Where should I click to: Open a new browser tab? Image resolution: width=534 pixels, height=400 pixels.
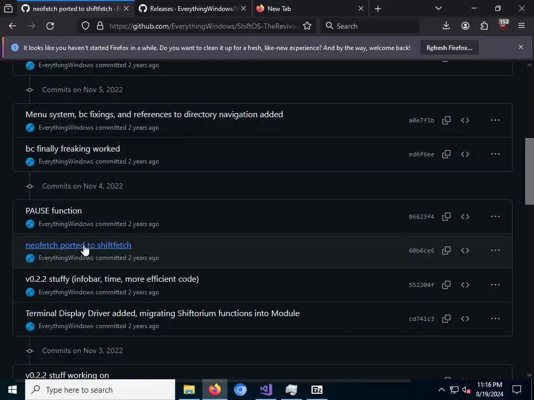pos(378,9)
